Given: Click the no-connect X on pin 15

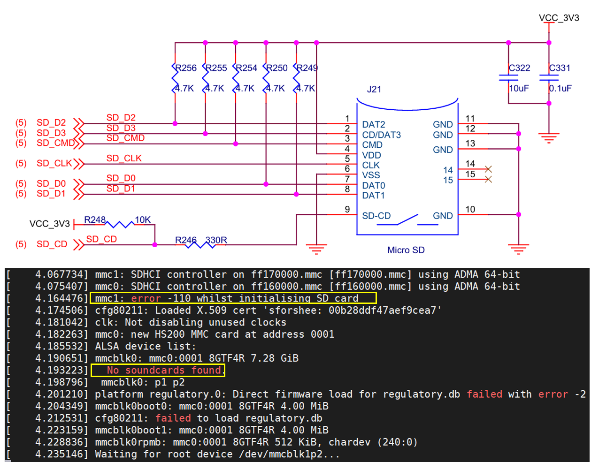Looking at the screenshot, I should pyautogui.click(x=488, y=179).
